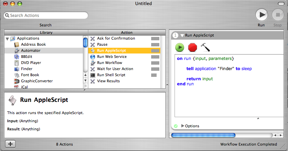
Task: Expand the Options disclosure triangle
Action: 183,126
